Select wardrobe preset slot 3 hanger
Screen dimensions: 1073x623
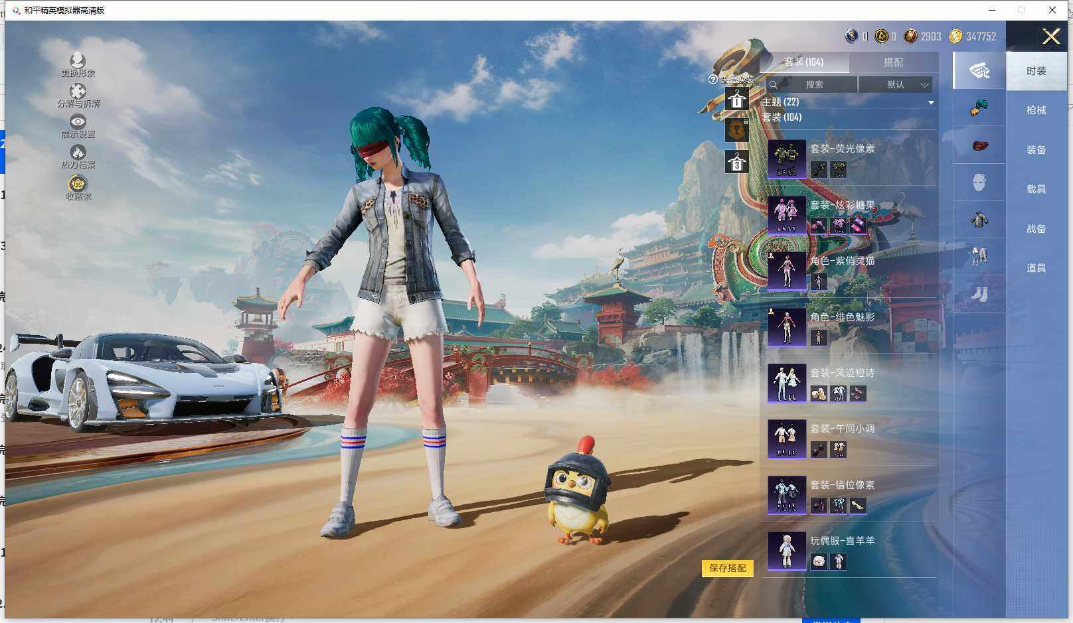[736, 162]
